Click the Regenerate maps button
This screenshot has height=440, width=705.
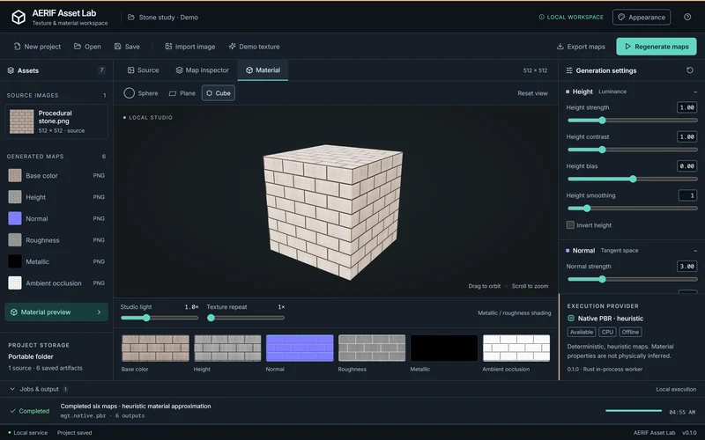tap(657, 47)
